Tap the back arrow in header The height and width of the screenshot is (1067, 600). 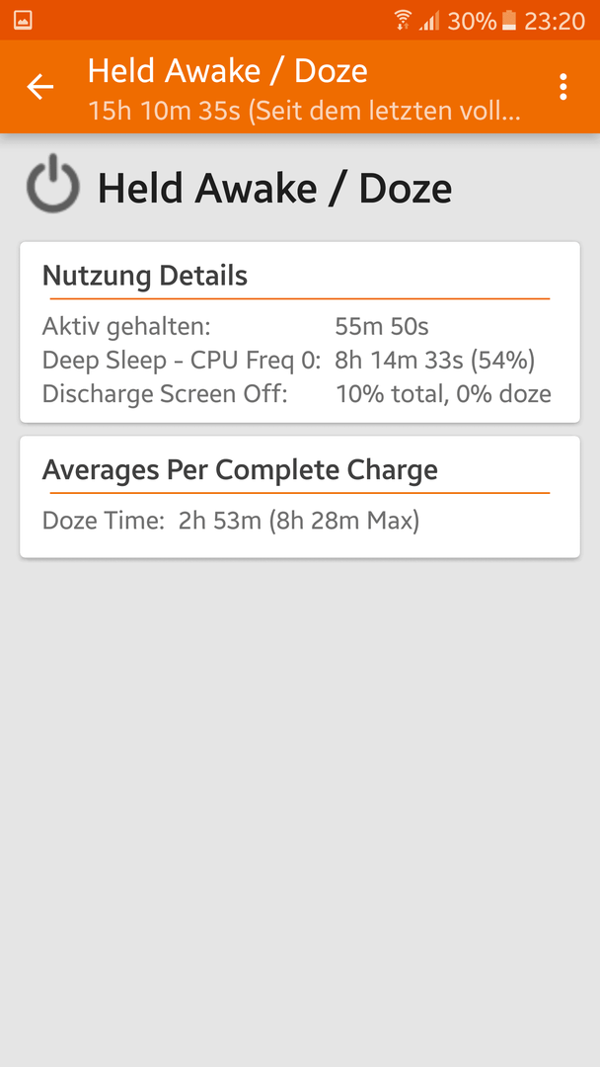click(x=39, y=87)
